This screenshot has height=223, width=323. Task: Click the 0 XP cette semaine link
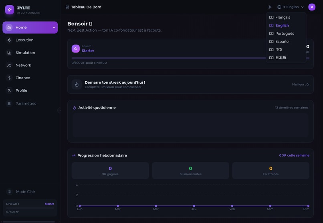(x=294, y=155)
